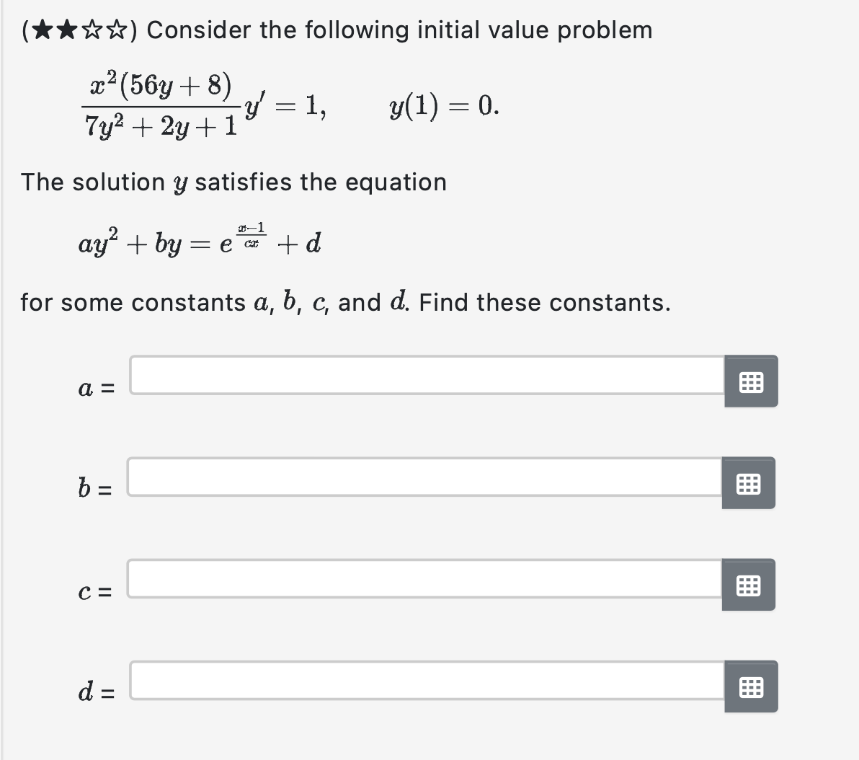Select the input field for constant a

(x=425, y=382)
